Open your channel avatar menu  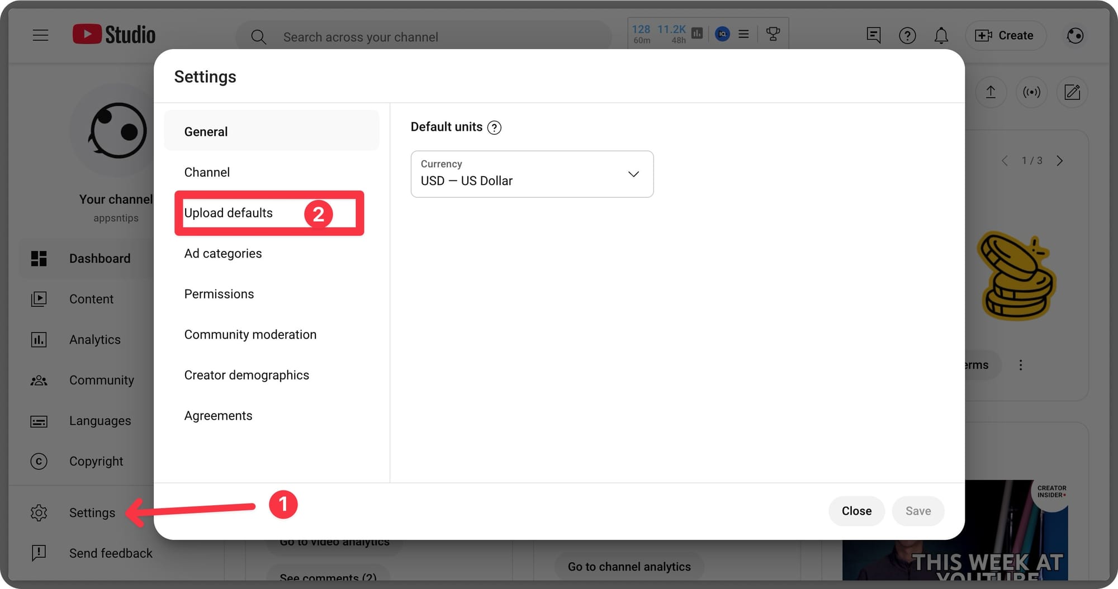(x=1074, y=35)
